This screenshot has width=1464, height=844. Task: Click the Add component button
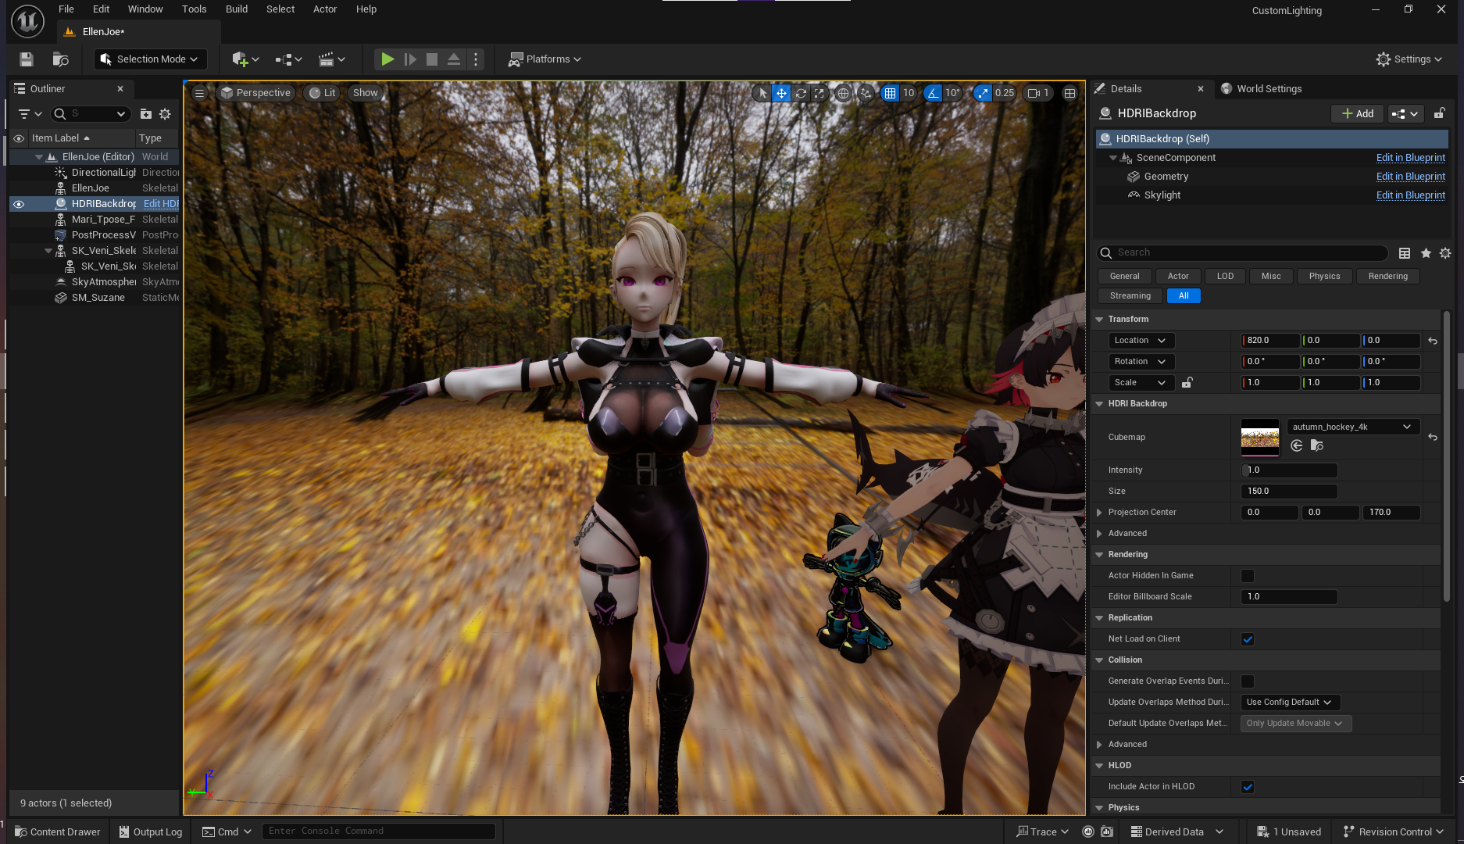(x=1357, y=114)
